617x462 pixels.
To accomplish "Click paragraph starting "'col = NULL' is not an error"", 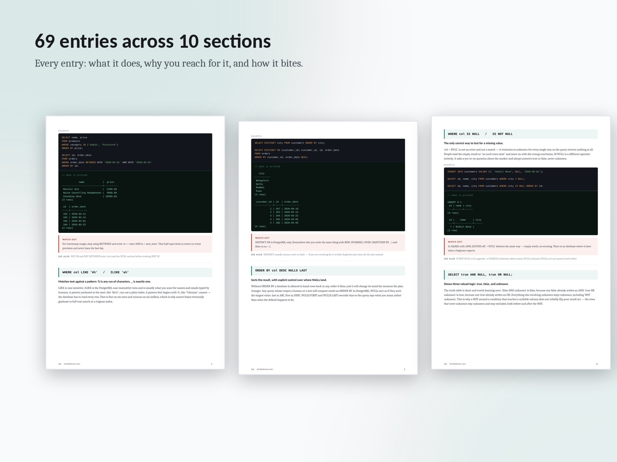I will pyautogui.click(x=519, y=154).
